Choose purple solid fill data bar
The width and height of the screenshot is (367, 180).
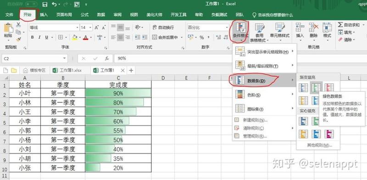pos(329,134)
